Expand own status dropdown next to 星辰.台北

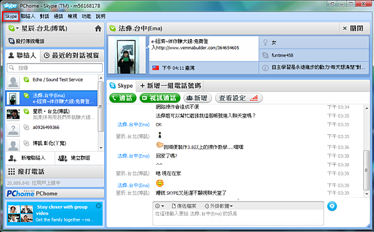coord(17,29)
